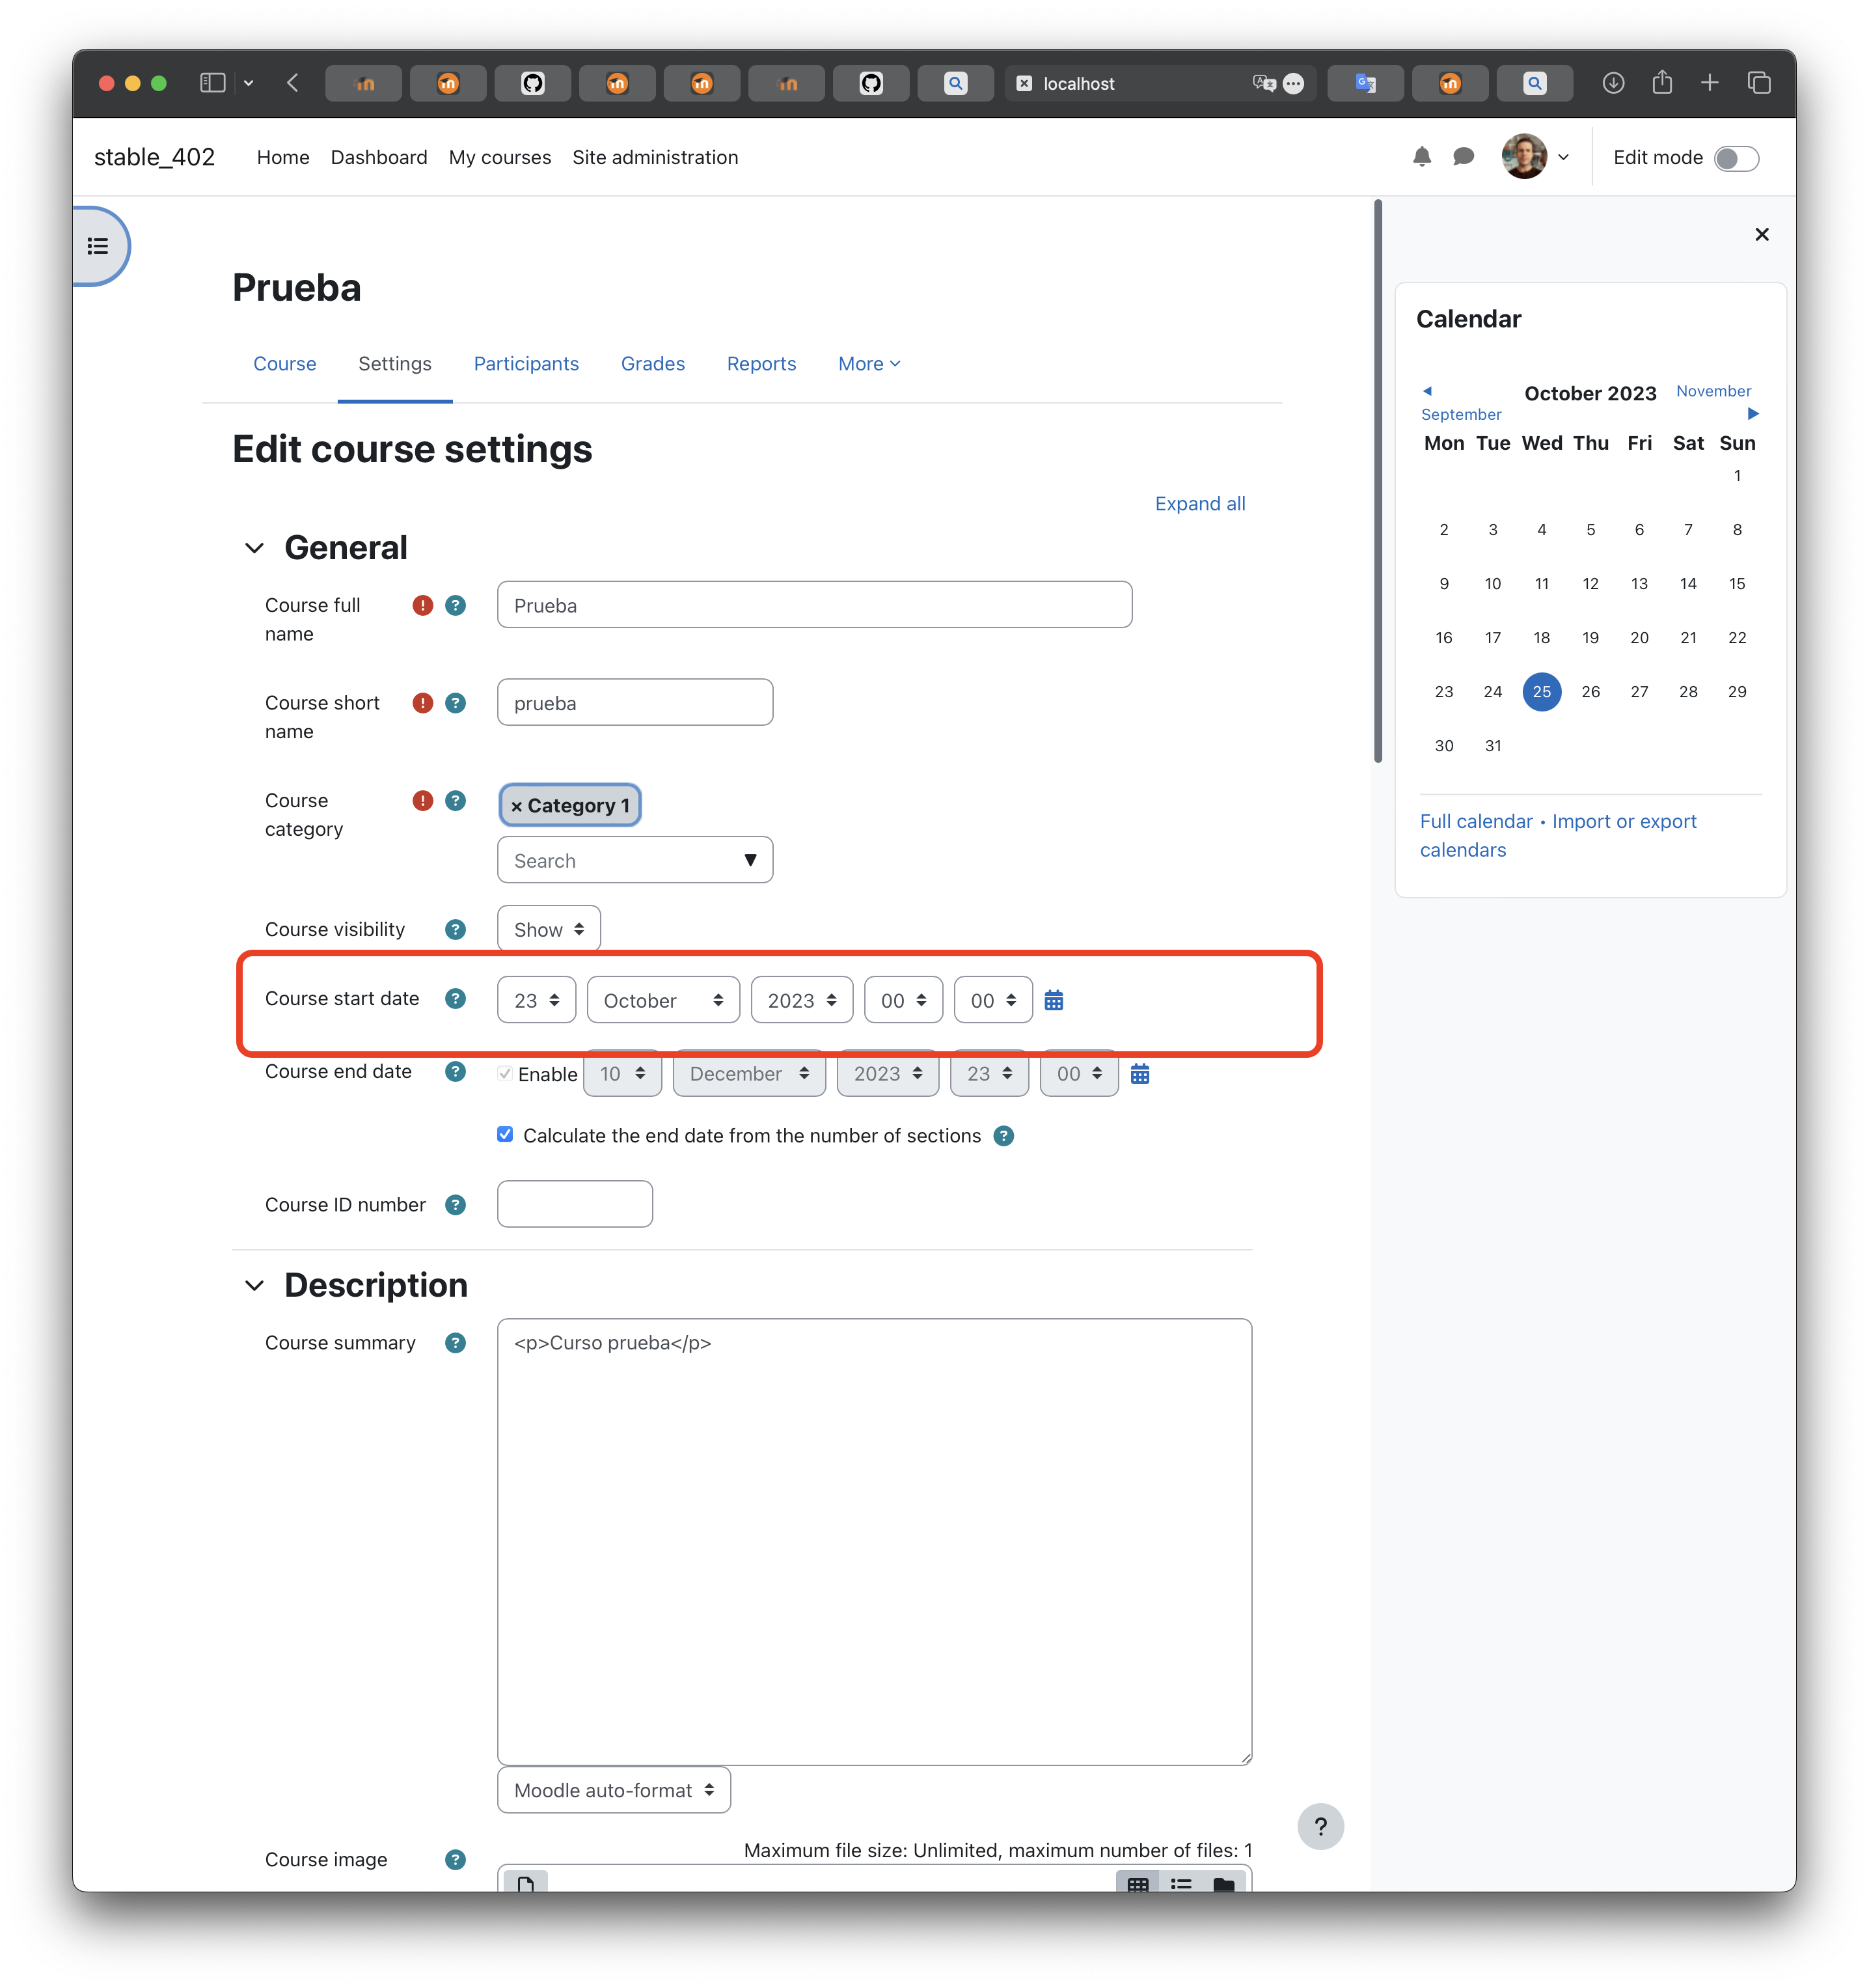Show help for Course end date
1869x1988 pixels.
point(455,1072)
